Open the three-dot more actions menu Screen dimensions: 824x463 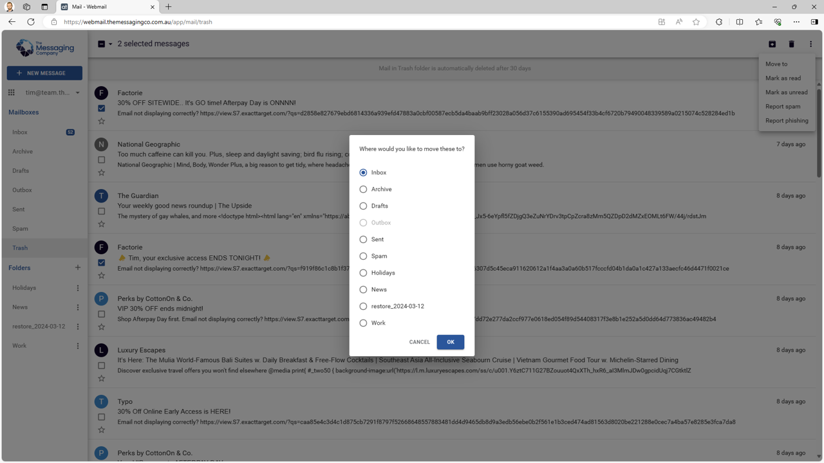click(810, 44)
